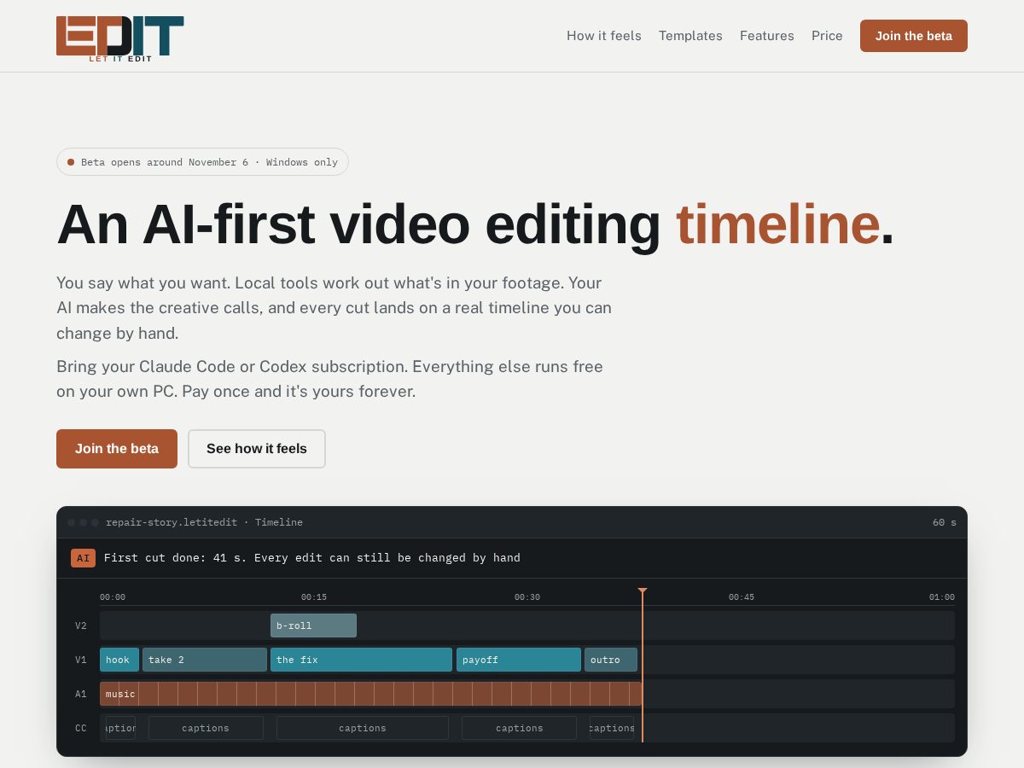Click the AI badge in timeline panel
Image resolution: width=1024 pixels, height=768 pixels.
coord(83,558)
